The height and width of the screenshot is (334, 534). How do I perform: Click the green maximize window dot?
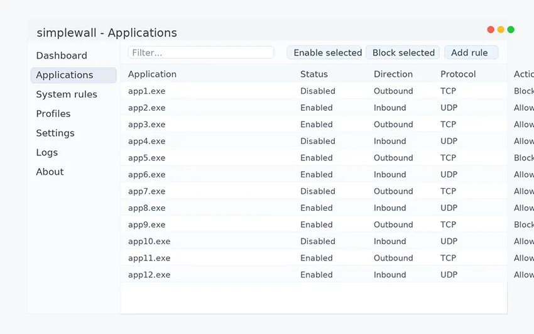coord(511,30)
